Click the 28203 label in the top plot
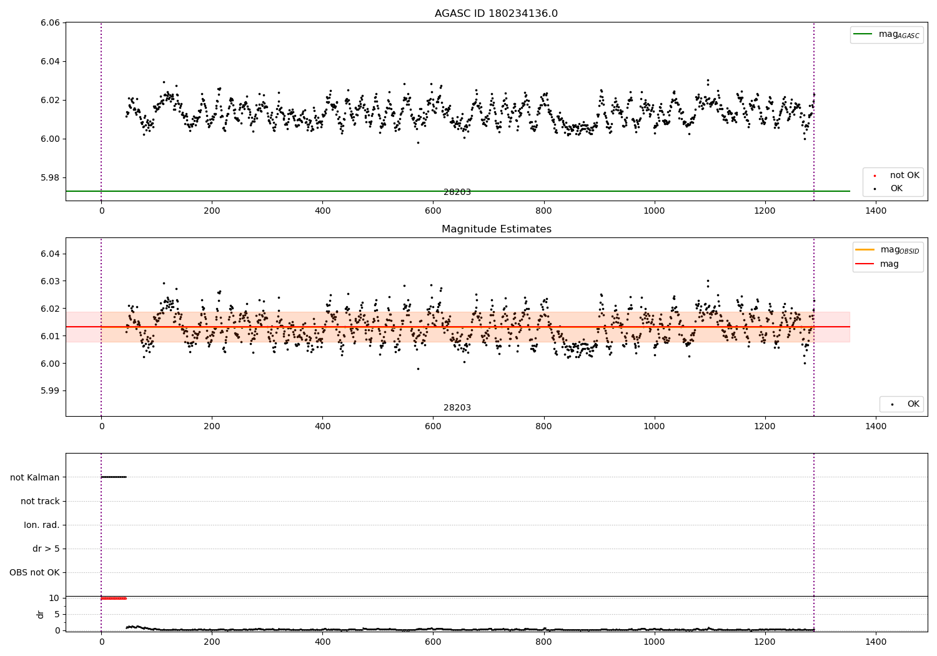The width and height of the screenshot is (937, 656). pyautogui.click(x=457, y=192)
